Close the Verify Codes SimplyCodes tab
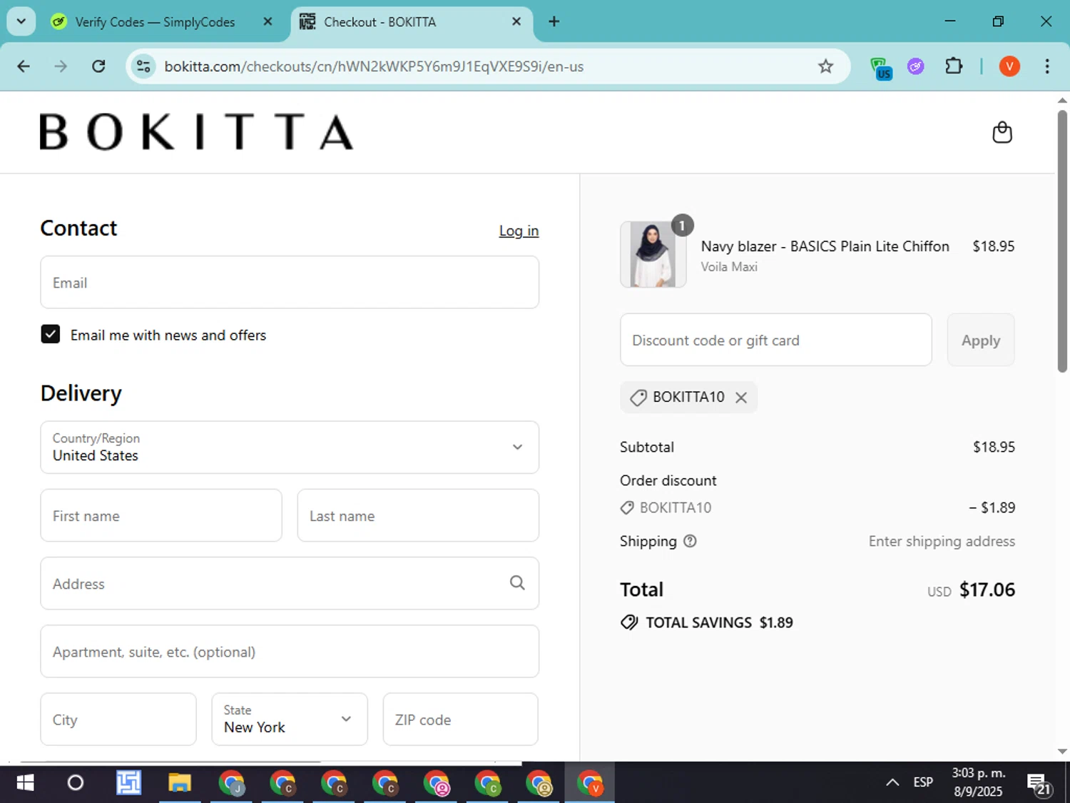The width and height of the screenshot is (1070, 803). (267, 21)
